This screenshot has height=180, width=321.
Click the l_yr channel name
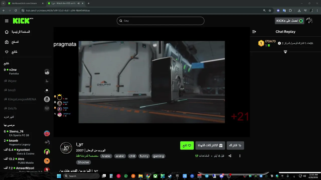pyautogui.click(x=79, y=144)
